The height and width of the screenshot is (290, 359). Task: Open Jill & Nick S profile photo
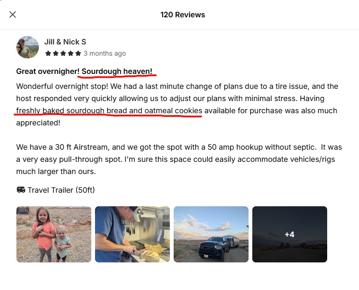coord(28,47)
